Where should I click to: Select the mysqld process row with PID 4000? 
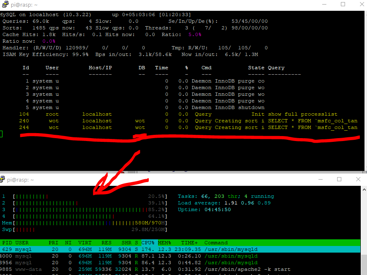pos(124,256)
